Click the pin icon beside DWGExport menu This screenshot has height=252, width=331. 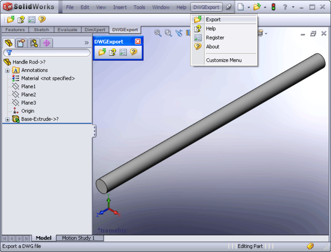[x=228, y=7]
